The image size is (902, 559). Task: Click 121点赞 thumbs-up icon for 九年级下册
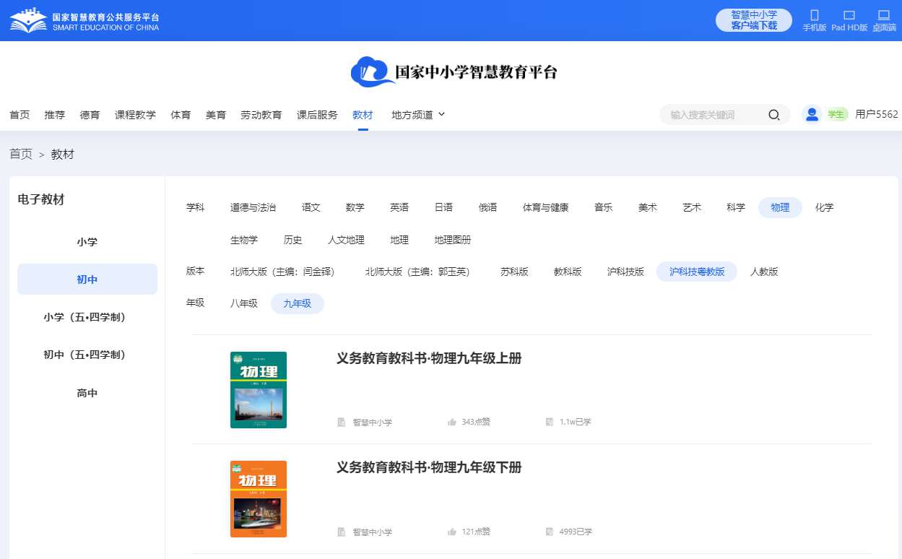(x=452, y=532)
